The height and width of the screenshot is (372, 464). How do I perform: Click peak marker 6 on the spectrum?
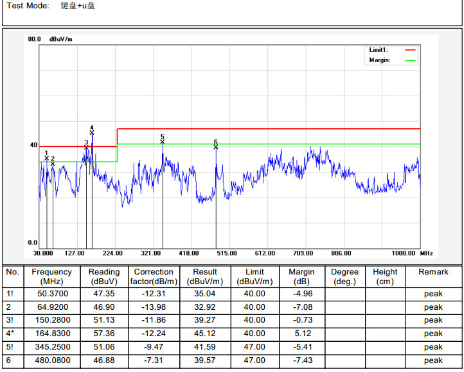pos(216,147)
